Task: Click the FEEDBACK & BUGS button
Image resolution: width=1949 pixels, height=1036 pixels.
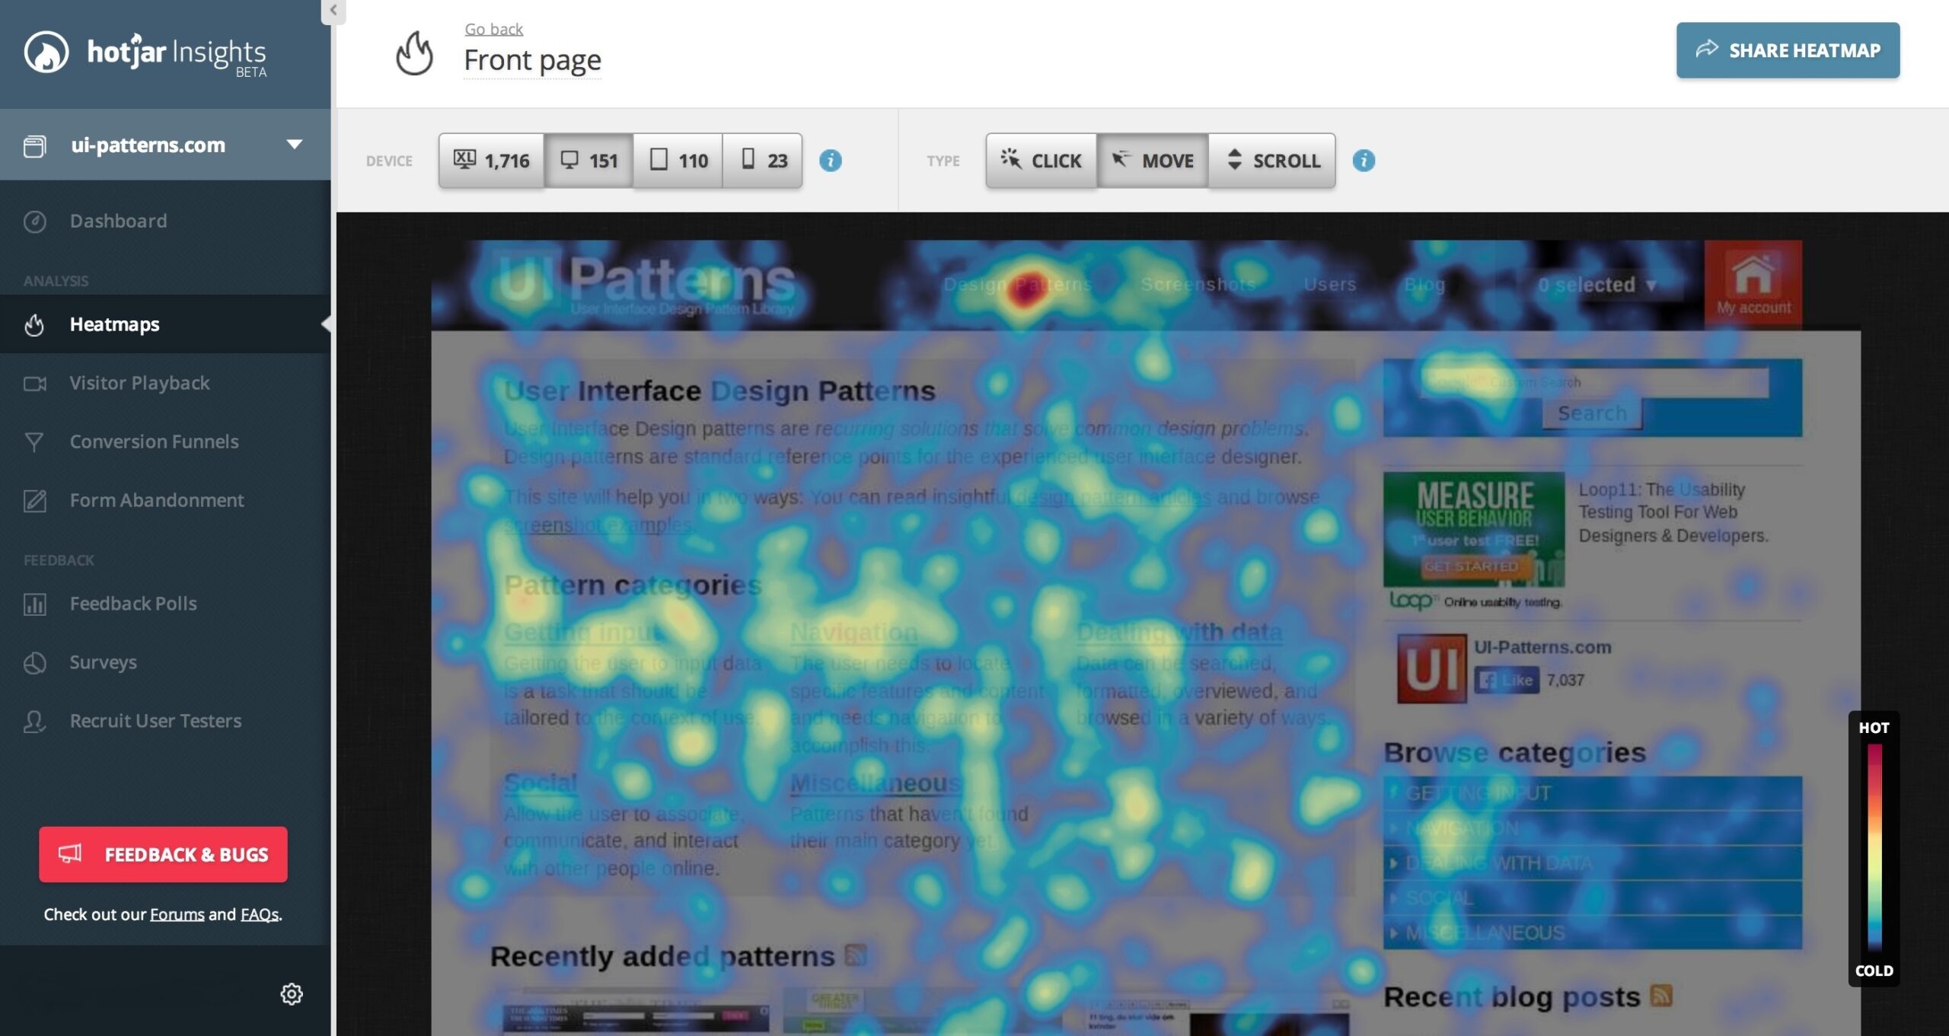Action: tap(164, 853)
